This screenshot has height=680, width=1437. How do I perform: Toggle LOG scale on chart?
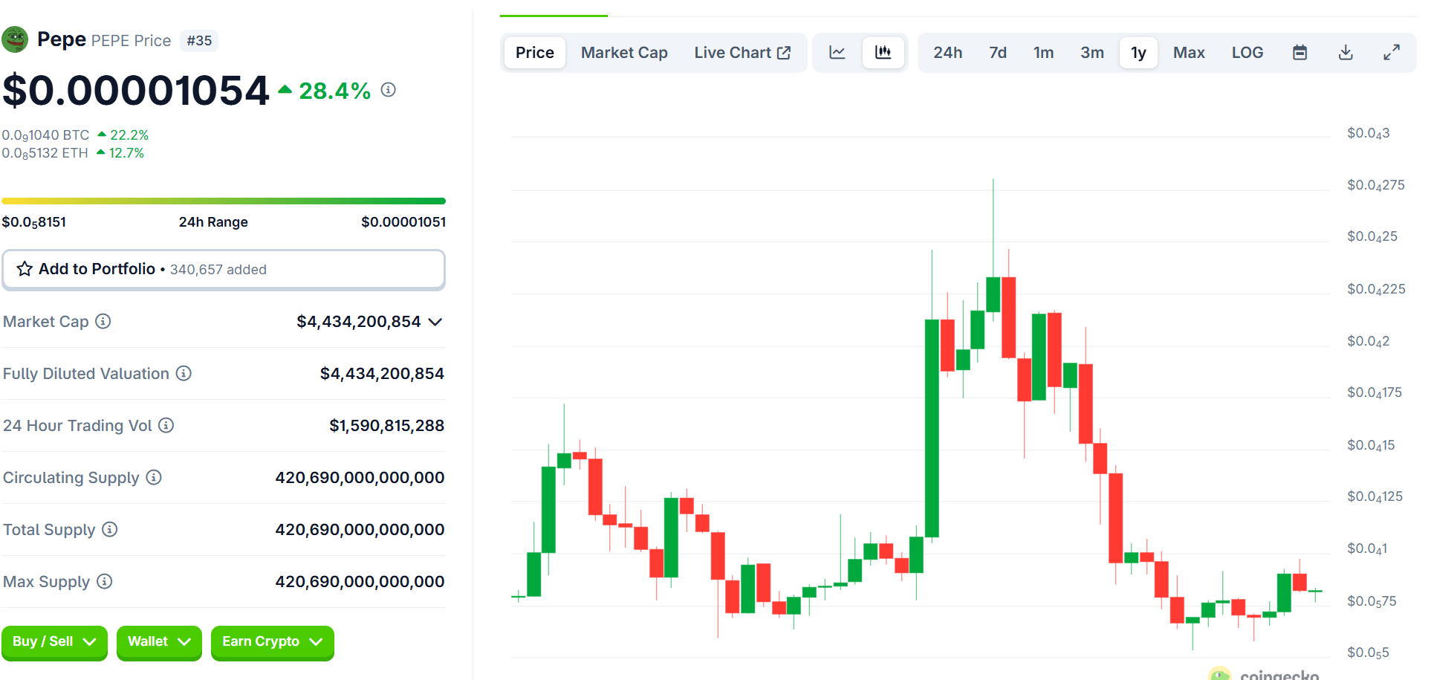[x=1248, y=53]
